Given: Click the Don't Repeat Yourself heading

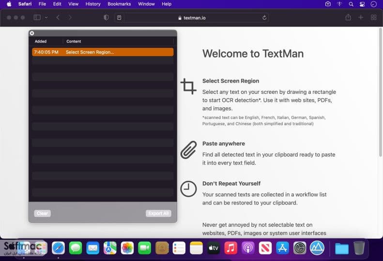Looking at the screenshot, I should (x=231, y=184).
